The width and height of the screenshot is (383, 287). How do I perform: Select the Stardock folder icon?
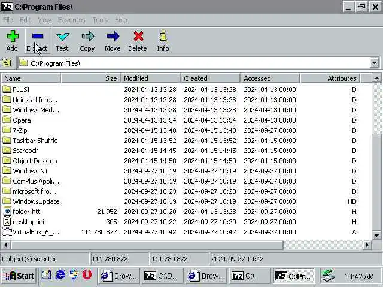(7, 150)
